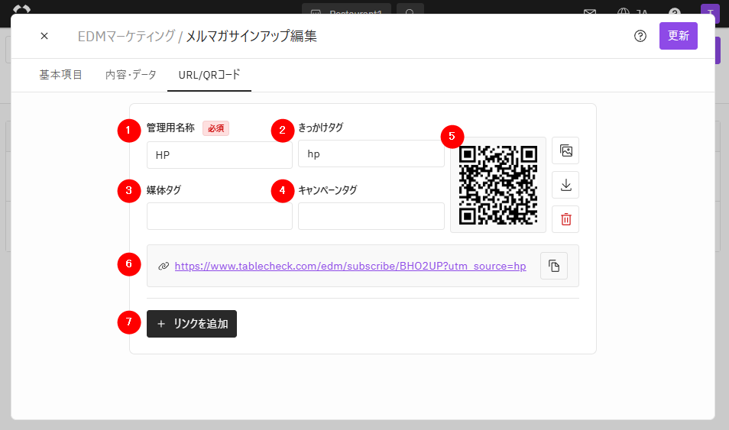Viewport: 729px width, 430px height.
Task: Open the QR image preview icon
Action: tap(565, 150)
